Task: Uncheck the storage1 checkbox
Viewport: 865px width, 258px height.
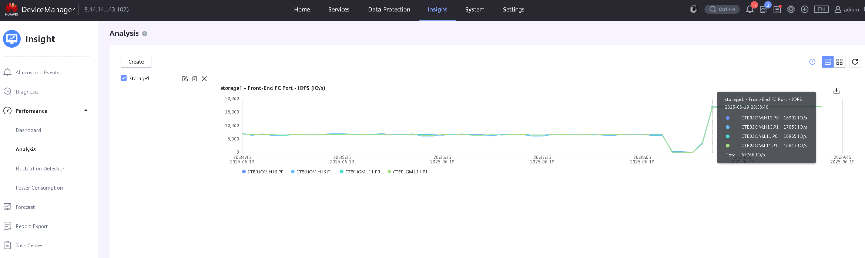Action: [124, 78]
